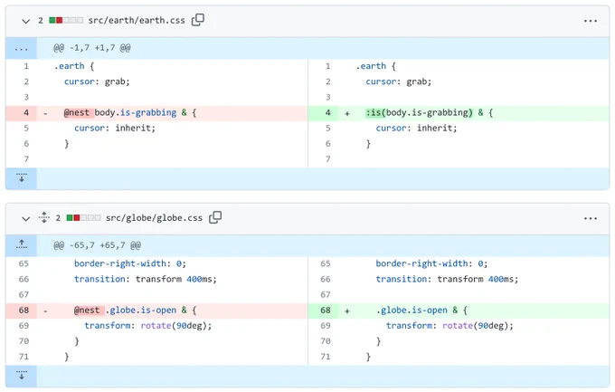This screenshot has width=615, height=392.
Task: Open the src/earth/earth.css file name link
Action: point(137,21)
